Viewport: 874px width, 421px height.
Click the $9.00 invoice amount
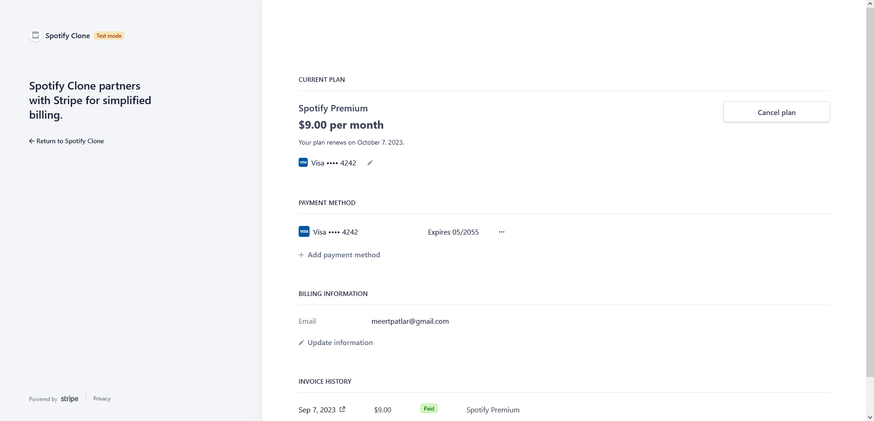pos(383,410)
